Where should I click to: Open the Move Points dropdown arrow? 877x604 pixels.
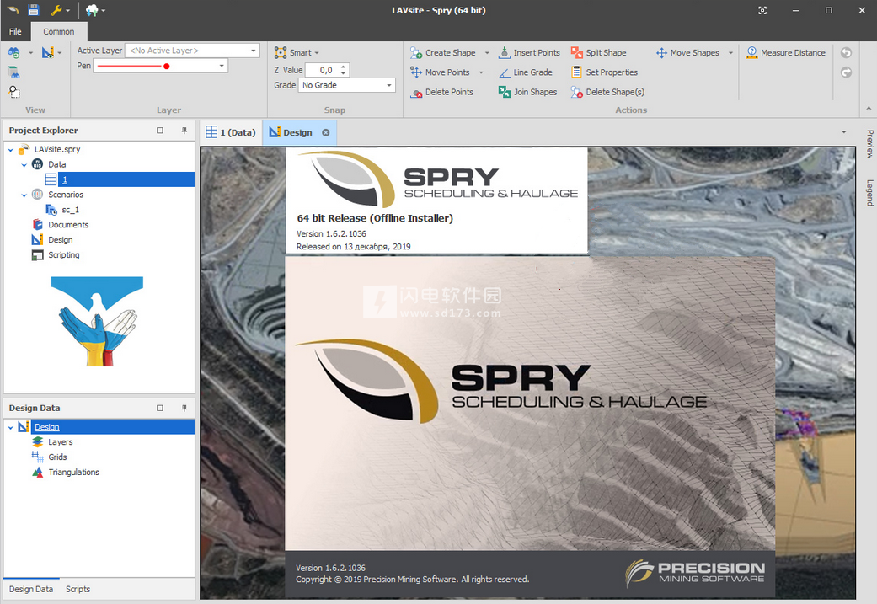coord(481,72)
